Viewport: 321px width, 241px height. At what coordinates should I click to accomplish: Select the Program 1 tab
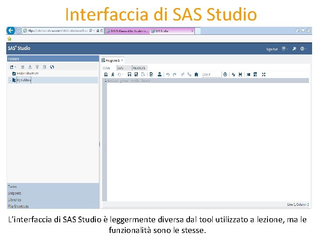[x=113, y=60]
